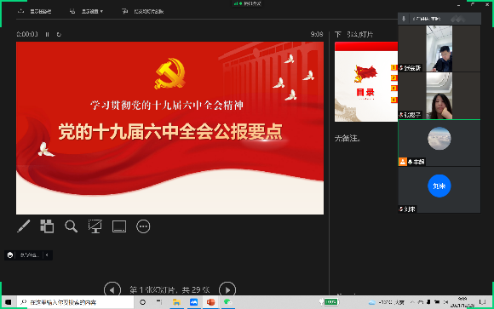Click the emoji face in floating toolbar
Viewport: 494px width, 309px height.
[x=10, y=255]
